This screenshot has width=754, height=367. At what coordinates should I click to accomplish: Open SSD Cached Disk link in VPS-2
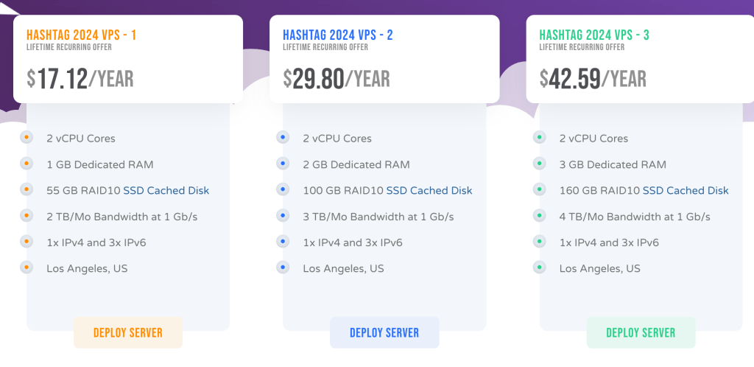(x=429, y=190)
